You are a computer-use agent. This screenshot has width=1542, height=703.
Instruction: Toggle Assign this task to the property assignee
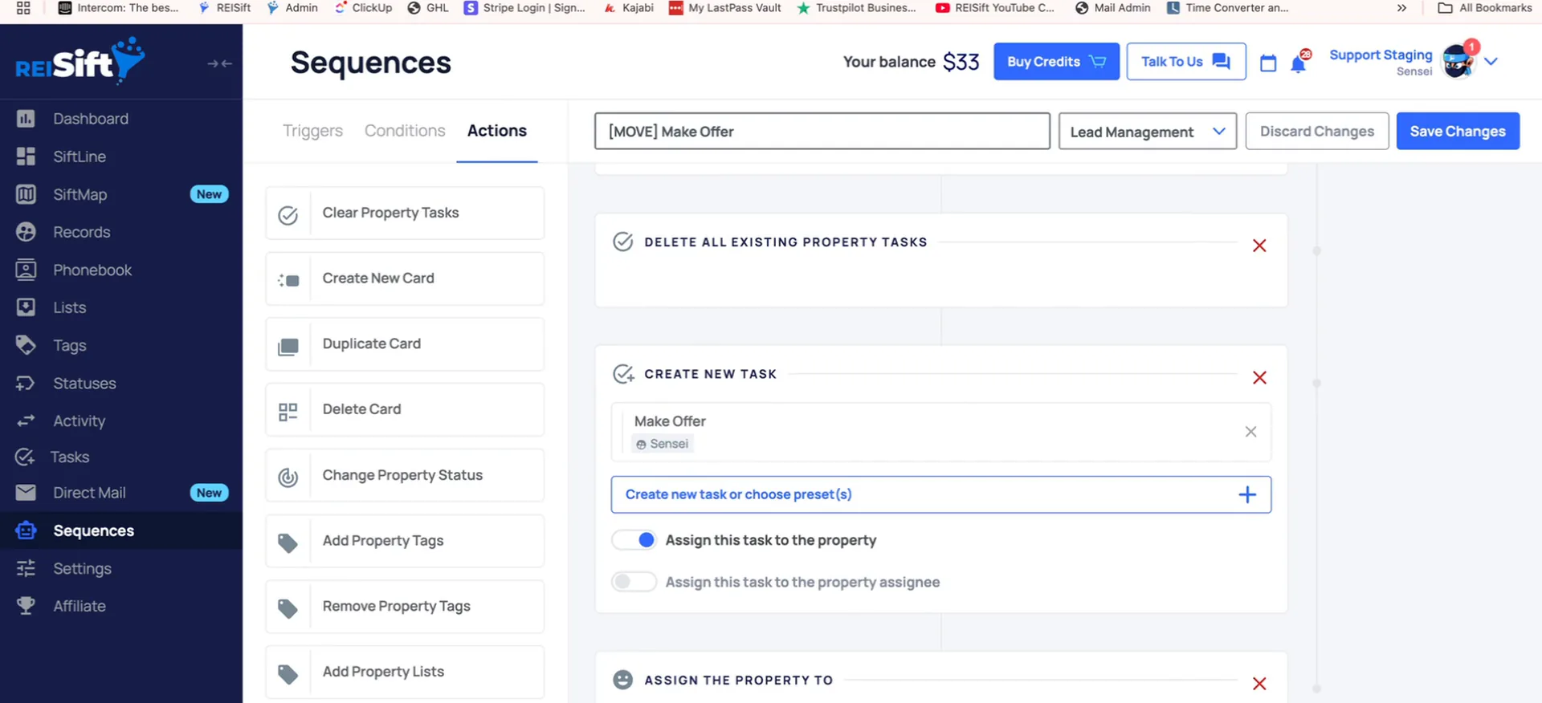coord(634,582)
